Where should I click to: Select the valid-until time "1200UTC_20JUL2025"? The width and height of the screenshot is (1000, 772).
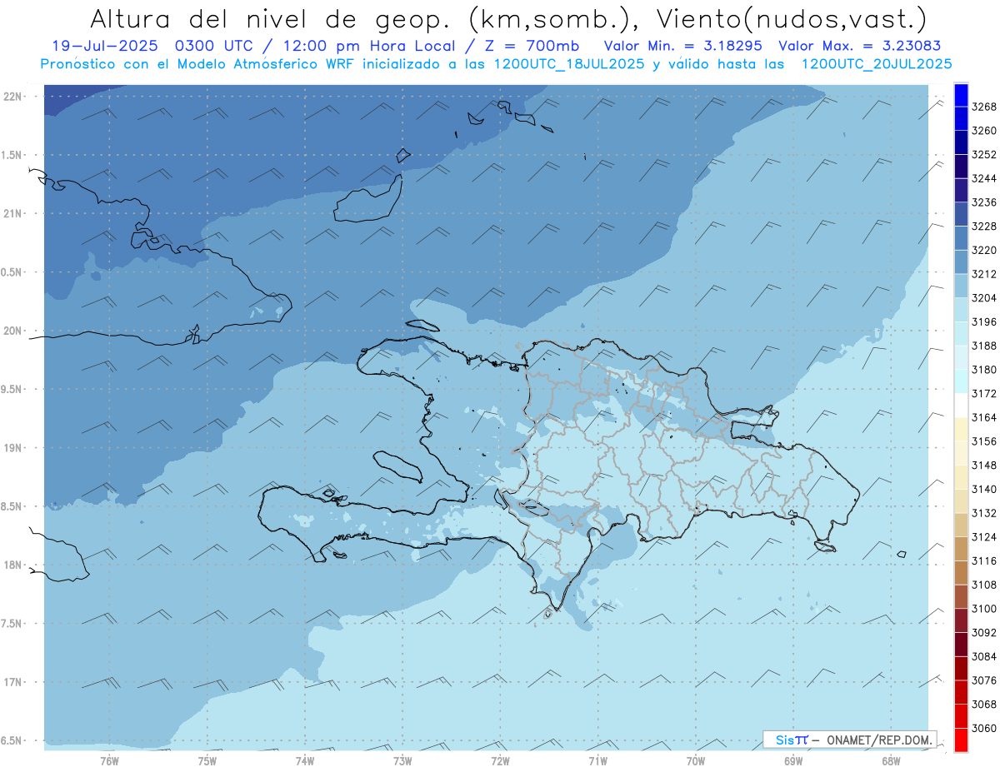click(876, 64)
